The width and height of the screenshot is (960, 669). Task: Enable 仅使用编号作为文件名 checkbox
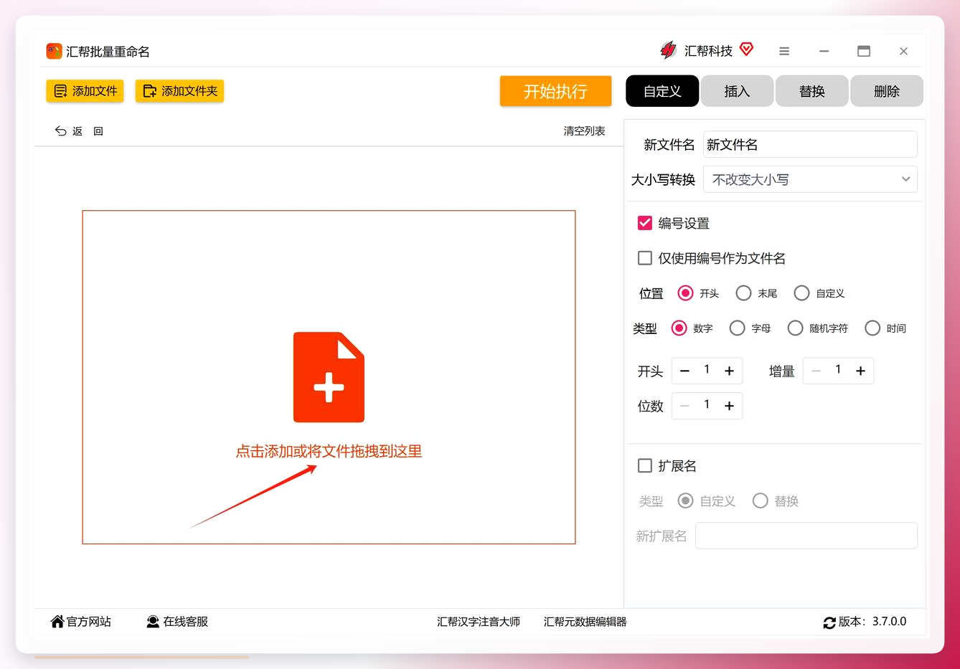(645, 258)
